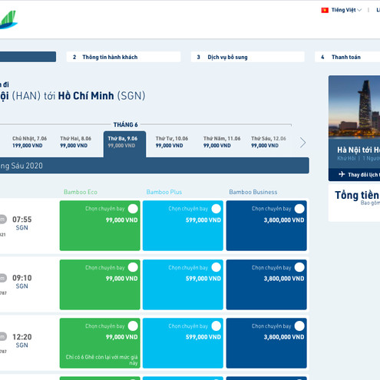The width and height of the screenshot is (380, 380).
Task: Open step 2 Thông tin hành khách
Action: pos(124,57)
